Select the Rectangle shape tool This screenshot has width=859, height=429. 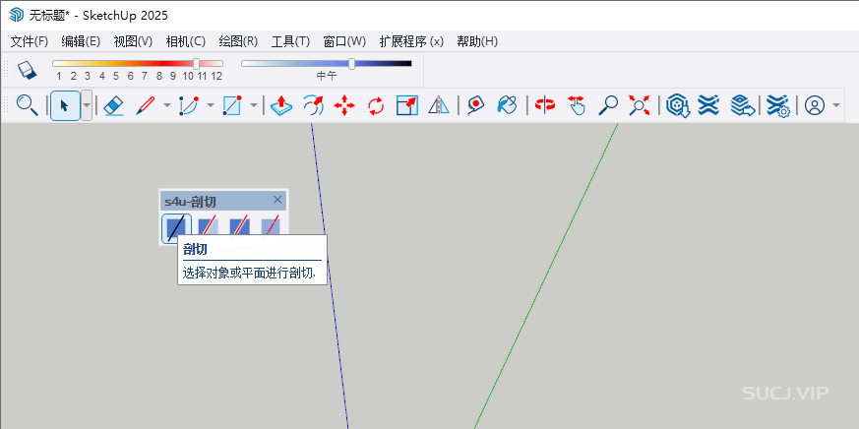(x=232, y=104)
